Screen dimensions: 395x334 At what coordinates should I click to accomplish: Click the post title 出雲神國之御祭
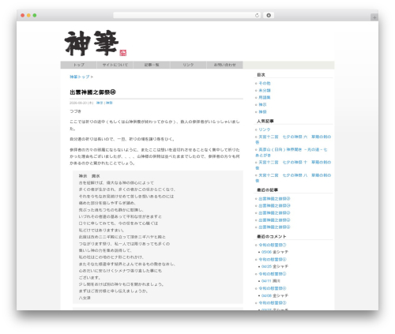point(92,92)
